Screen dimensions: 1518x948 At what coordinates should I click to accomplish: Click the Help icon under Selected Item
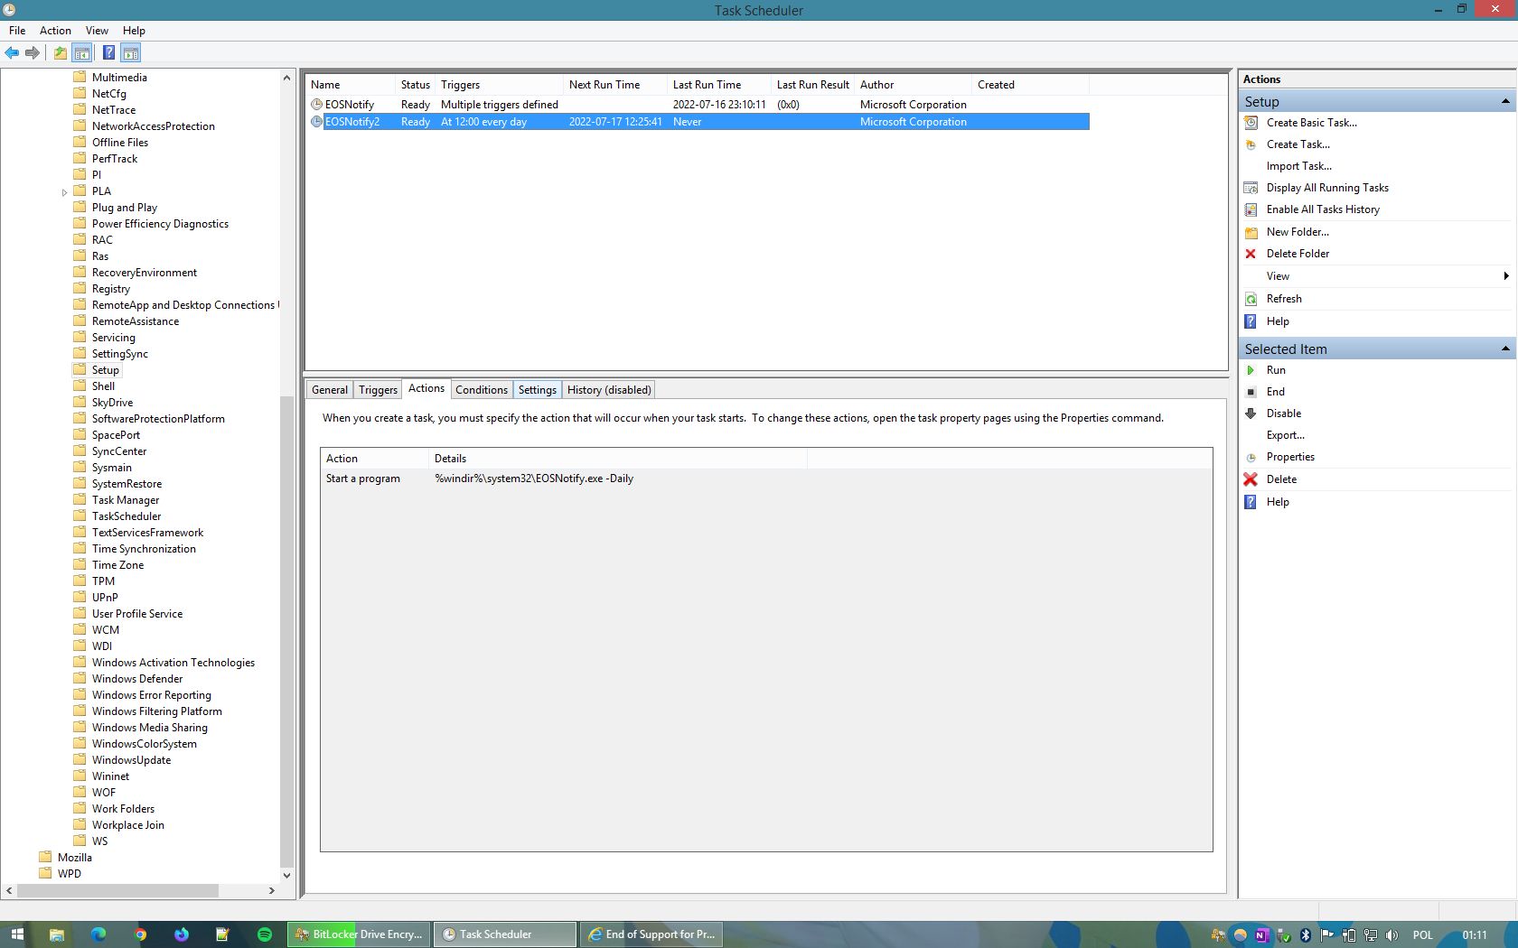pyautogui.click(x=1251, y=502)
